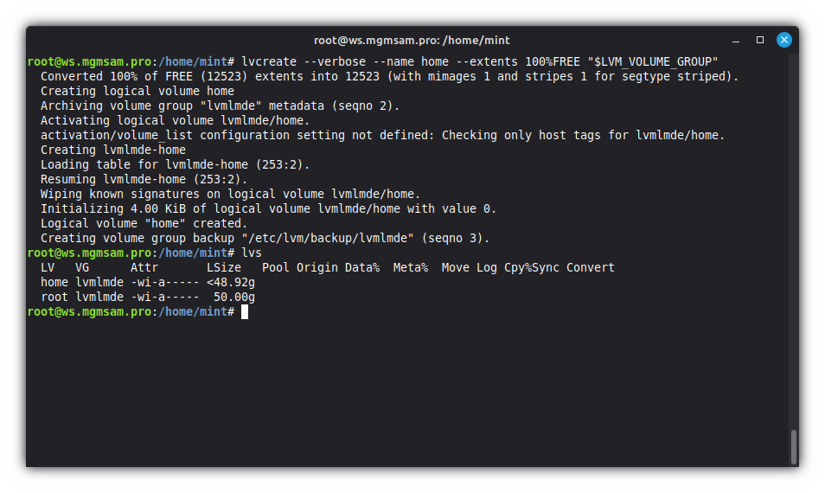This screenshot has width=825, height=493.
Task: Click the home row's lvmlmde volume group
Action: (99, 282)
